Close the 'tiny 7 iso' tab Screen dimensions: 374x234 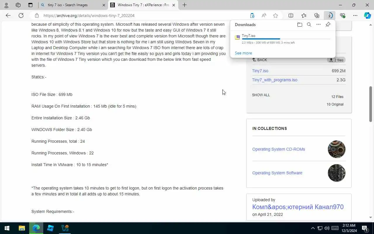[x=104, y=5]
